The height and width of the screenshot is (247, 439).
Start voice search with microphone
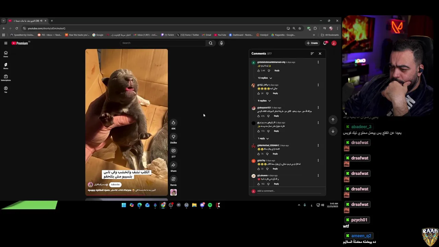(221, 43)
